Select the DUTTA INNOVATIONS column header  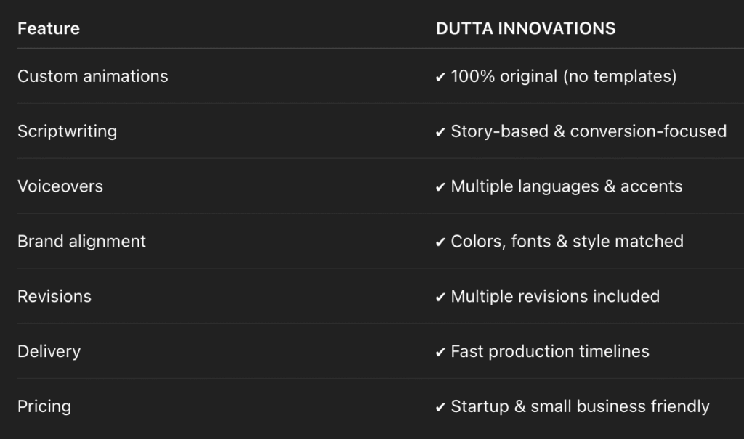[525, 29]
